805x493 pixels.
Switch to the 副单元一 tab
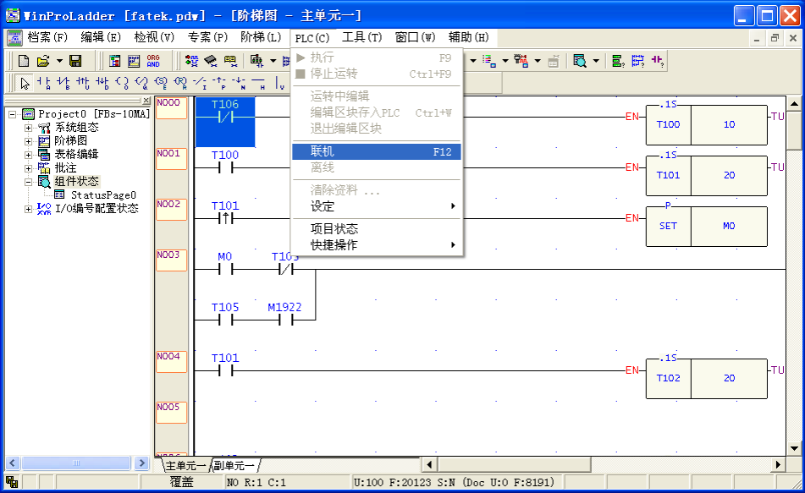coord(234,465)
